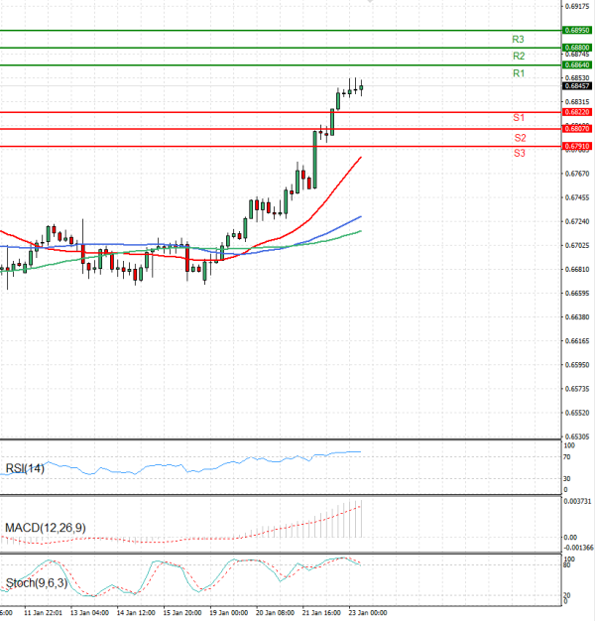Select the 0.68640 green price tag
595x621 pixels.
(578, 65)
